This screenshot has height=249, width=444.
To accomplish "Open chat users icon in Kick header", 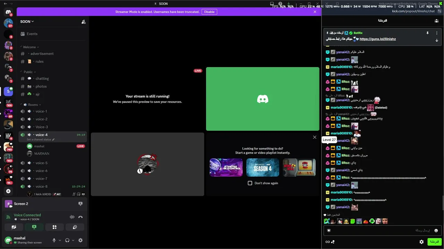I will [x=436, y=21].
